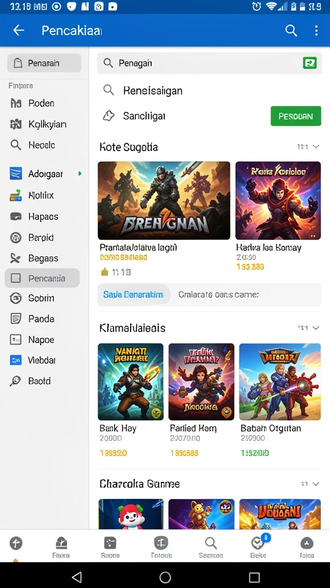Tap the Beke notifications icon with badge

point(258,542)
